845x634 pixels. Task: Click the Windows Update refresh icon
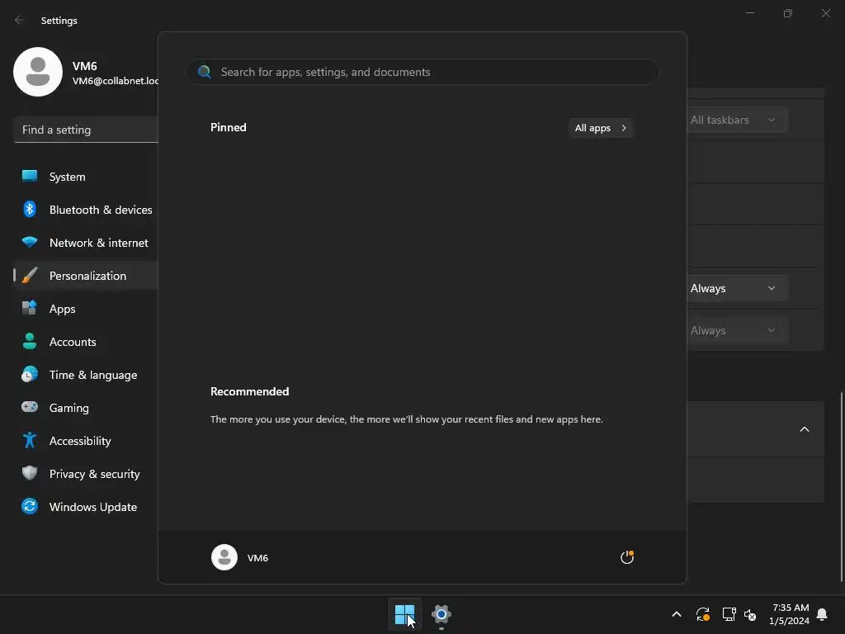tap(30, 506)
